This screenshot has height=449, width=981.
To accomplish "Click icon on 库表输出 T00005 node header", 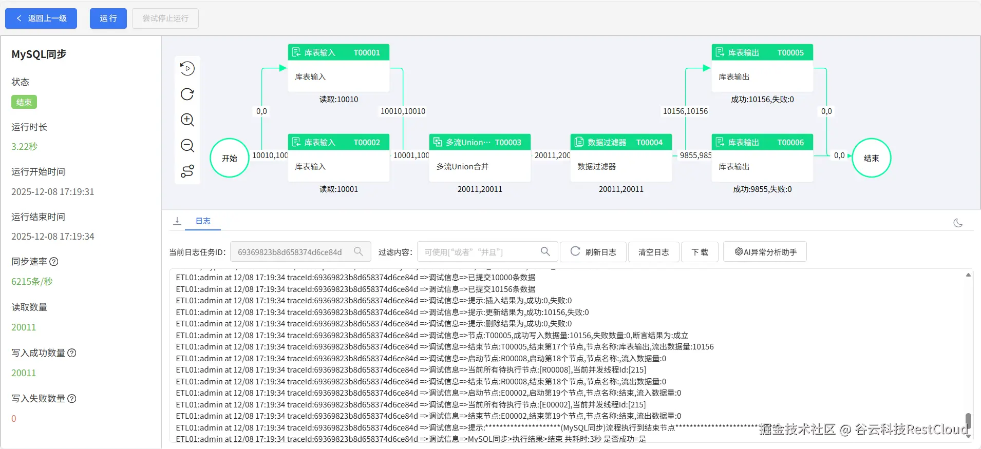I will point(720,52).
